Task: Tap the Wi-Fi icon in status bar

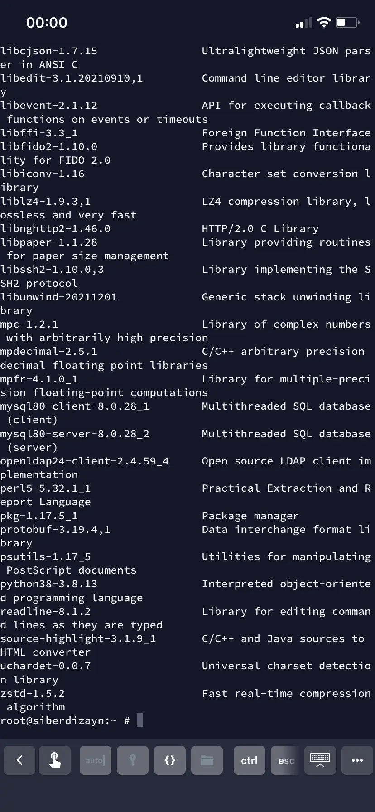Action: [x=324, y=23]
